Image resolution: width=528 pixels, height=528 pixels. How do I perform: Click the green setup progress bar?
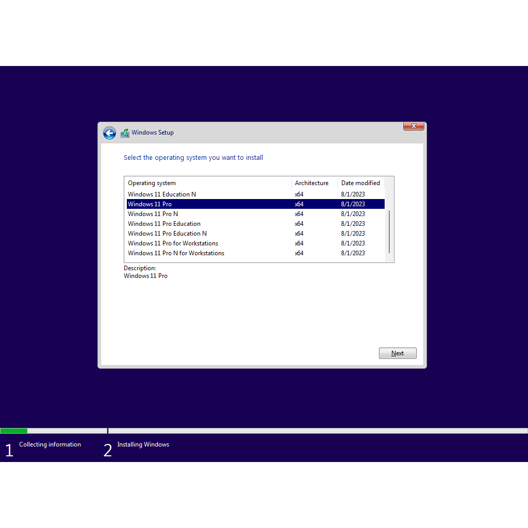coord(14,431)
